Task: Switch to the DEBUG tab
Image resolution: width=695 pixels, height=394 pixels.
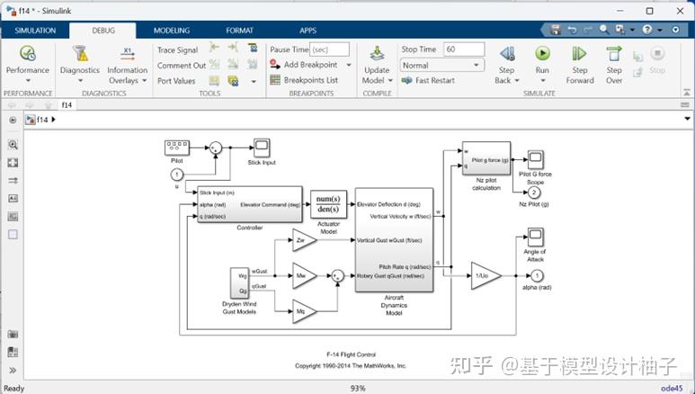Action: pyautogui.click(x=103, y=31)
